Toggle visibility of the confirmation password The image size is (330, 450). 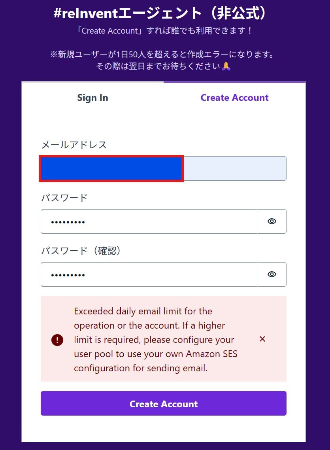tap(272, 274)
